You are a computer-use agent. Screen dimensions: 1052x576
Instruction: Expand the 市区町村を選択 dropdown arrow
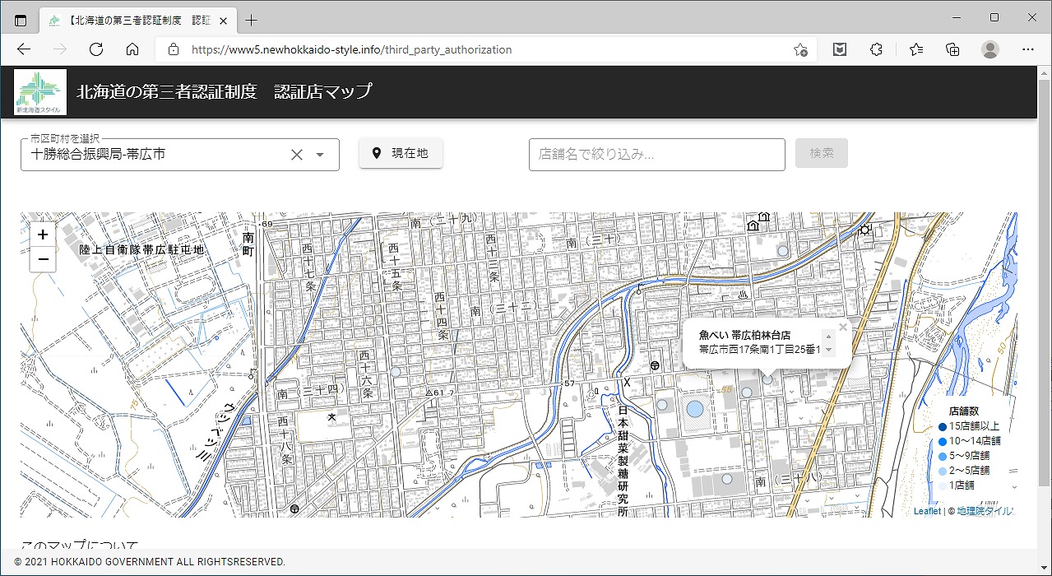[321, 155]
